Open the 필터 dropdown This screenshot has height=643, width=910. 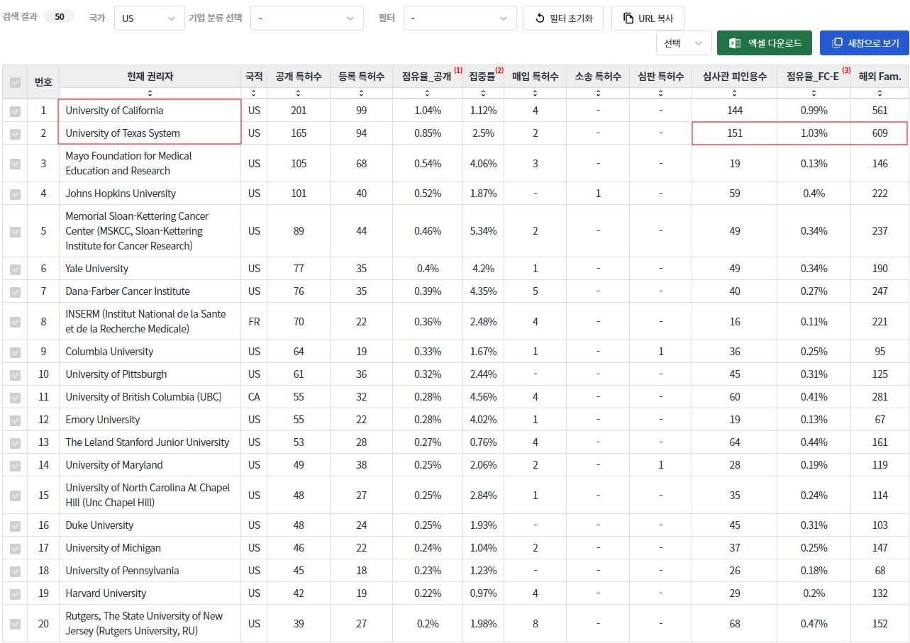460,18
